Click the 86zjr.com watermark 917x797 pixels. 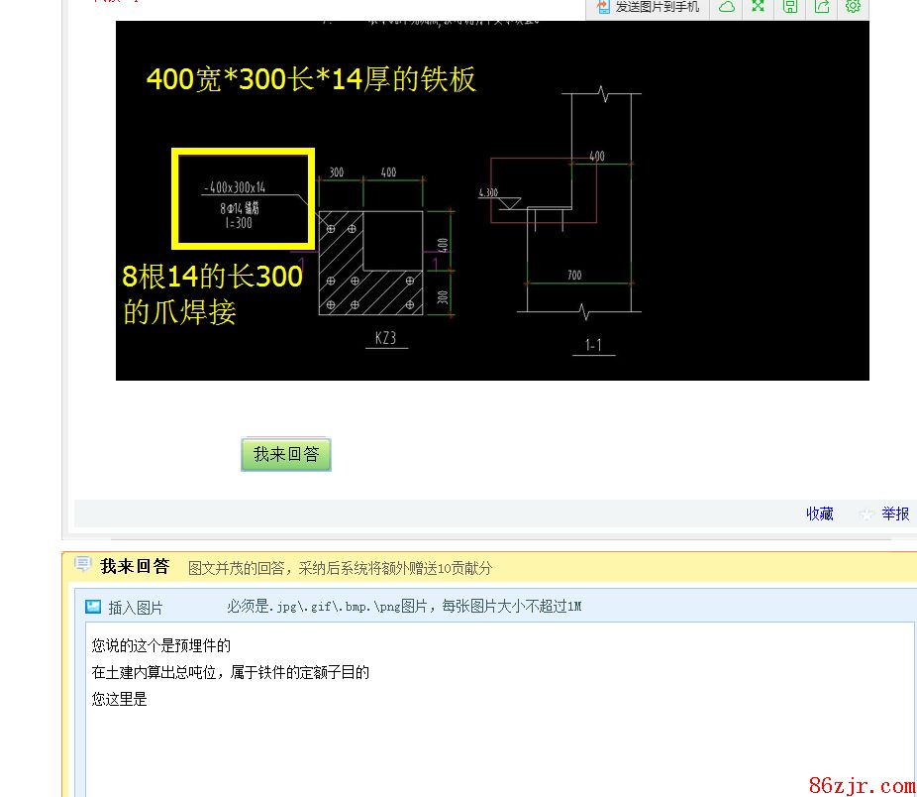[x=861, y=786]
